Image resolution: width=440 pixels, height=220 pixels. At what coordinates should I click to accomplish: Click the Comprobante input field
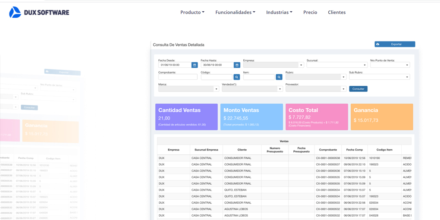click(178, 77)
